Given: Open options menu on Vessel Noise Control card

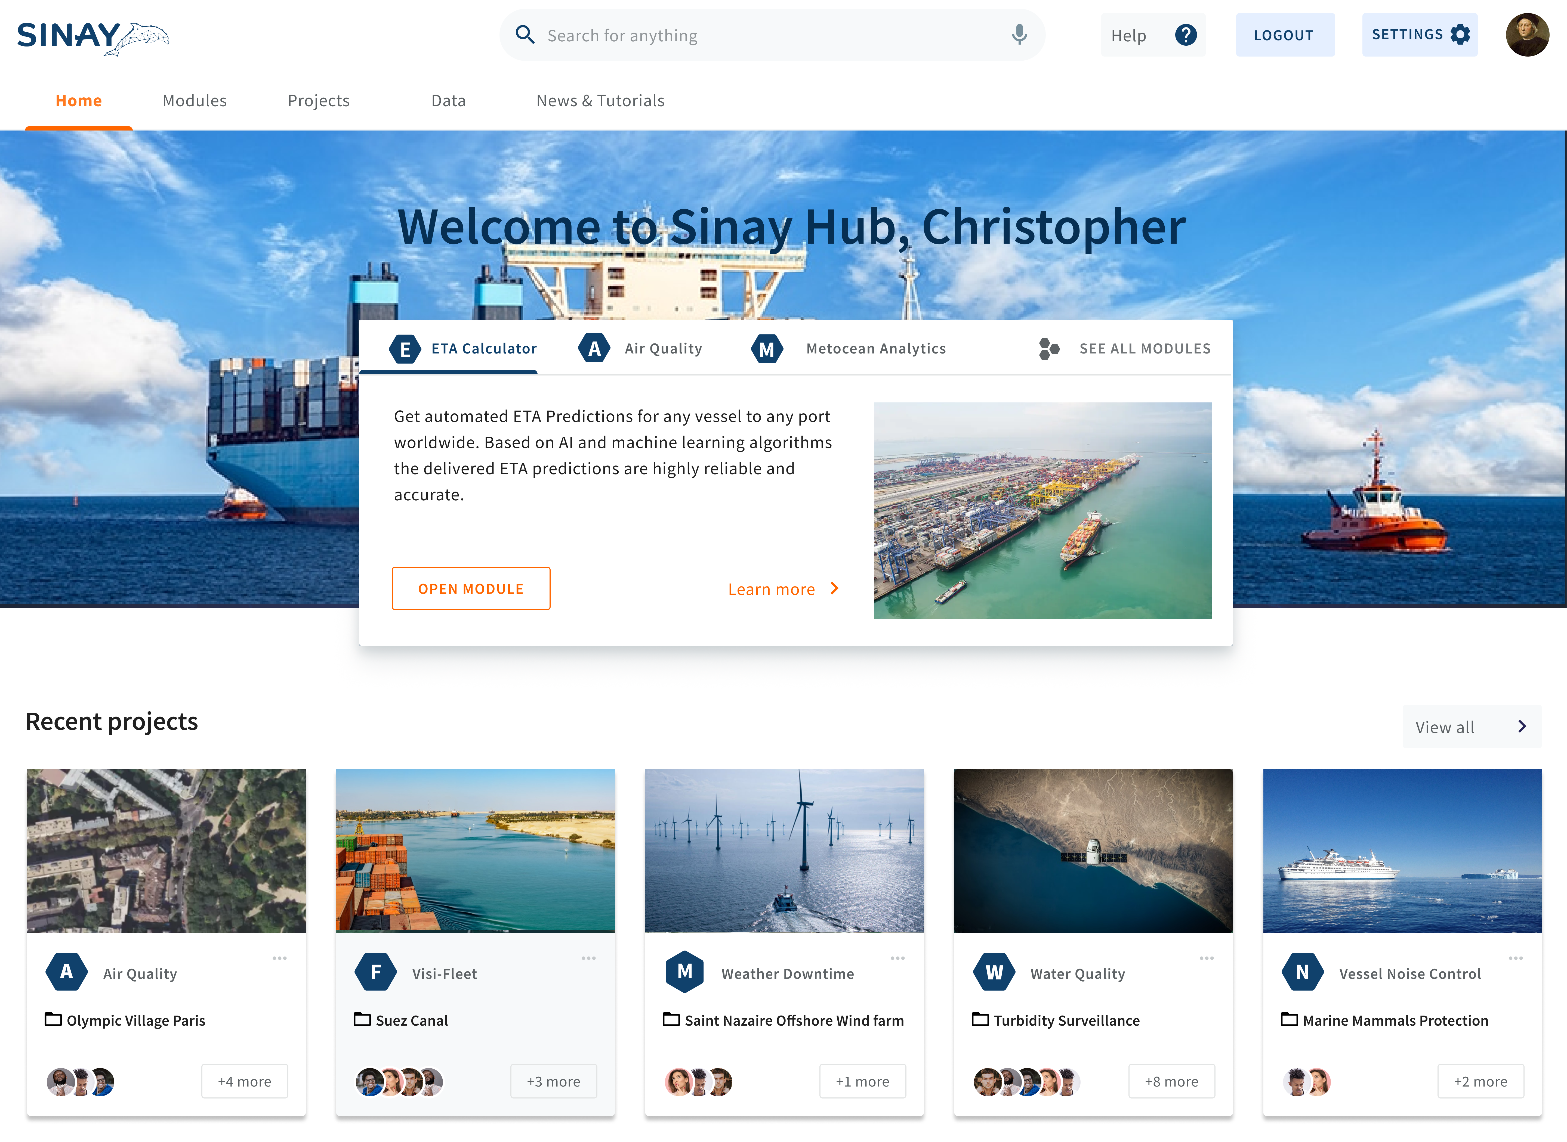Looking at the screenshot, I should (x=1516, y=958).
